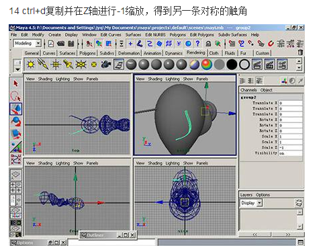Screen dimensions: 319x246
Task: Click the rainbow ramp shader ball
Action: point(207,65)
